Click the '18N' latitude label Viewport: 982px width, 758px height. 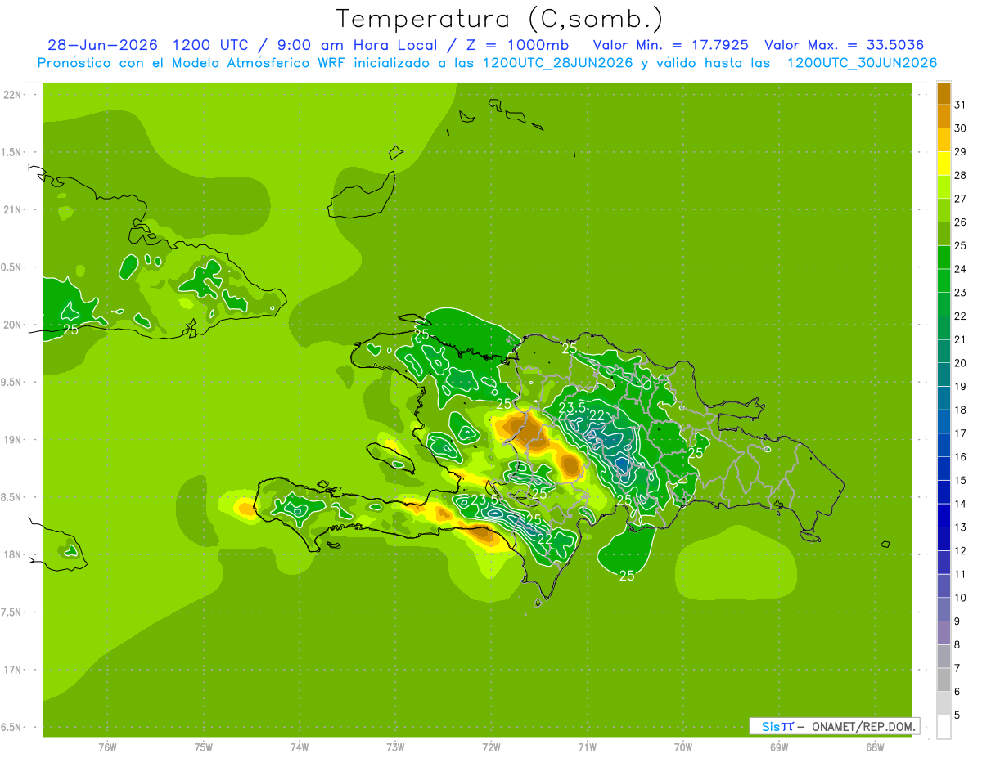[x=14, y=554]
